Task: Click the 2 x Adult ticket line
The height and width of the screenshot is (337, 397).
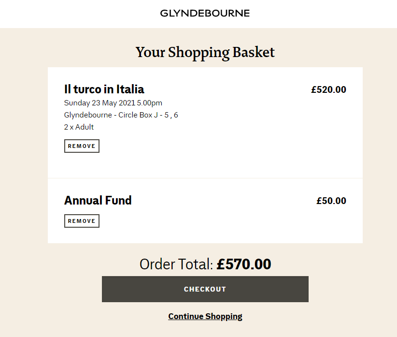Action: (x=79, y=127)
